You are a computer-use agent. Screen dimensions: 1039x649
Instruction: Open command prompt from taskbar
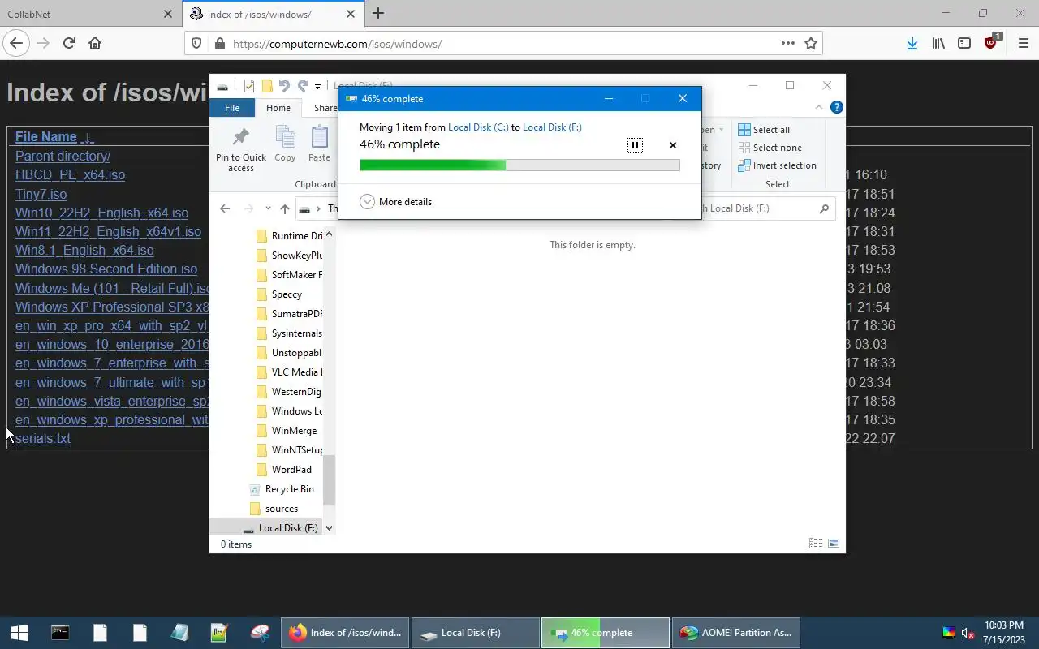pyautogui.click(x=60, y=633)
